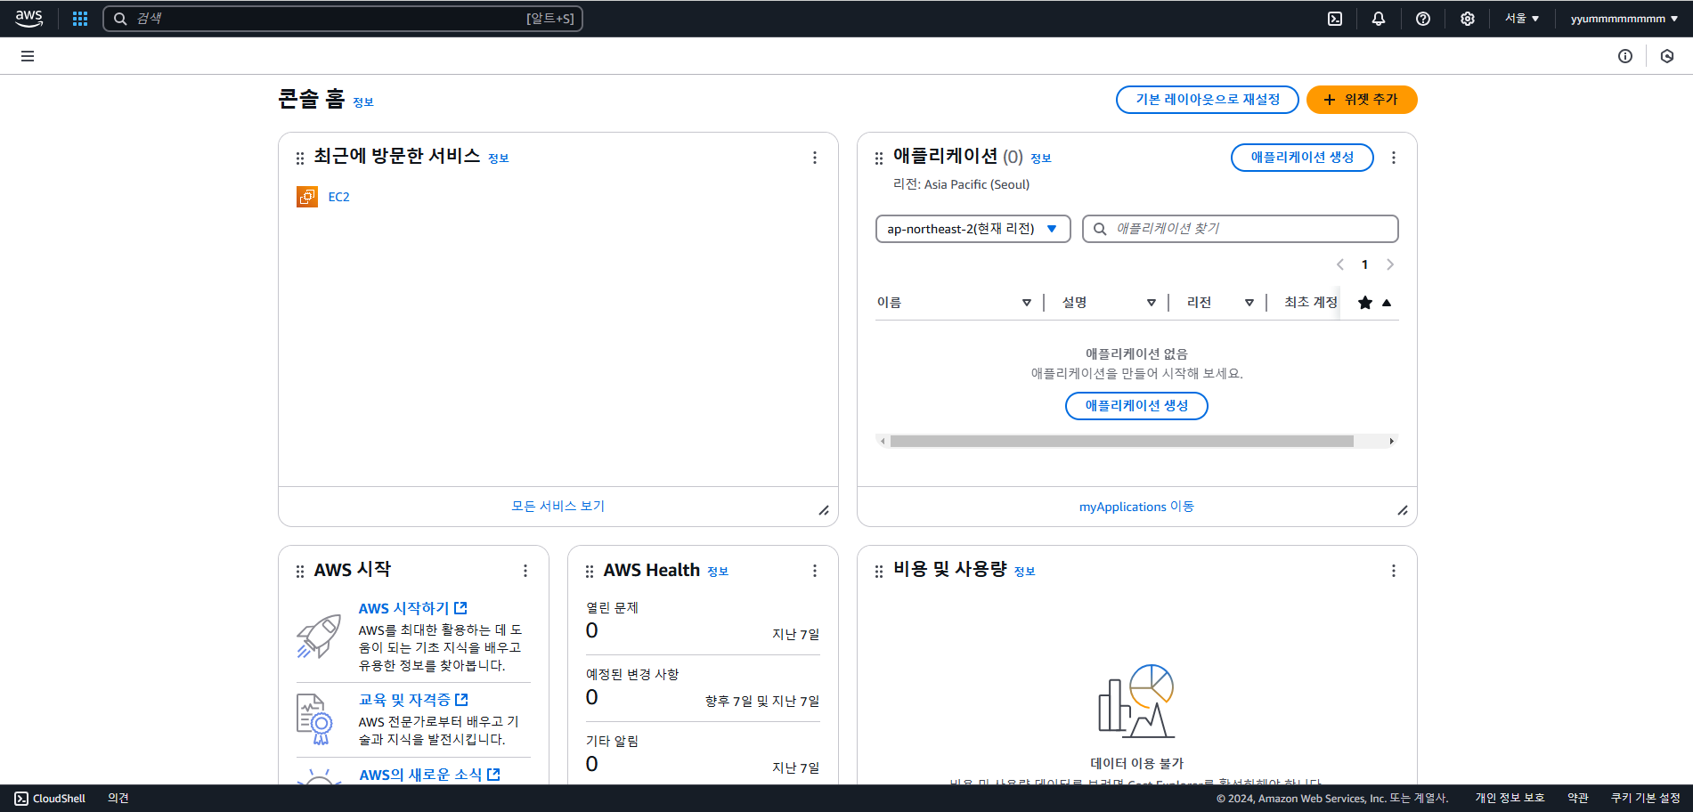This screenshot has height=812, width=1693.
Task: Click 의견 feedback in footer
Action: (x=118, y=799)
